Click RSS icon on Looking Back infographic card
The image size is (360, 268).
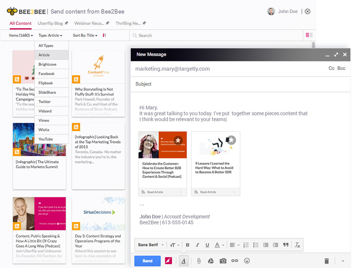[76, 127]
